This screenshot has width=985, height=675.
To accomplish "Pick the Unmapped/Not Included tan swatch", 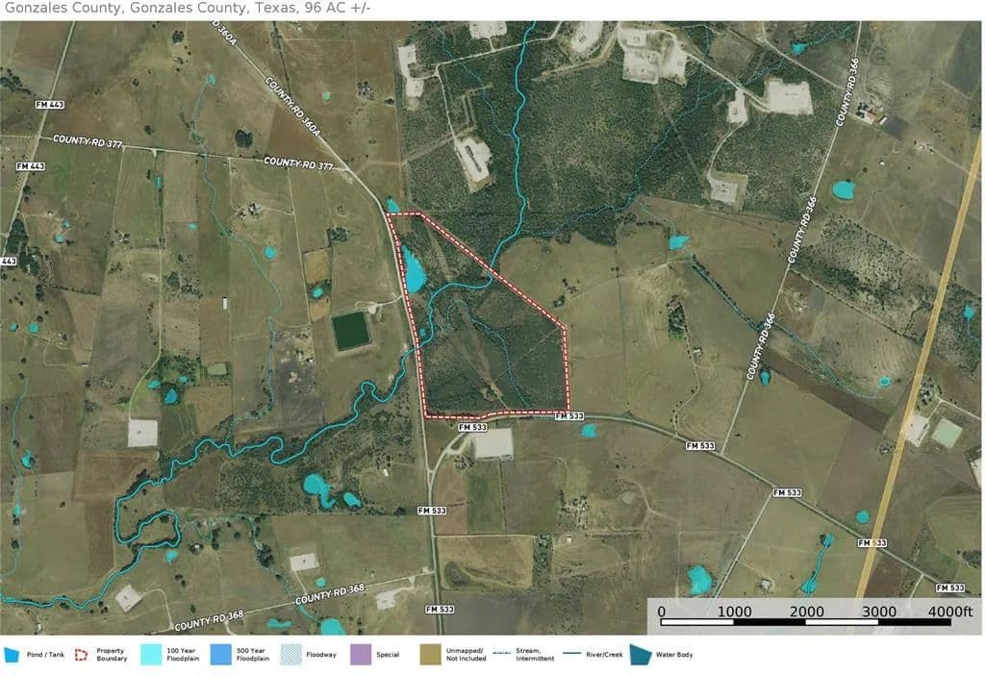I will click(x=431, y=655).
